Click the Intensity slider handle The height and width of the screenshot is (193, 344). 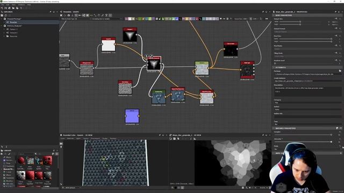pyautogui.click(x=331, y=142)
